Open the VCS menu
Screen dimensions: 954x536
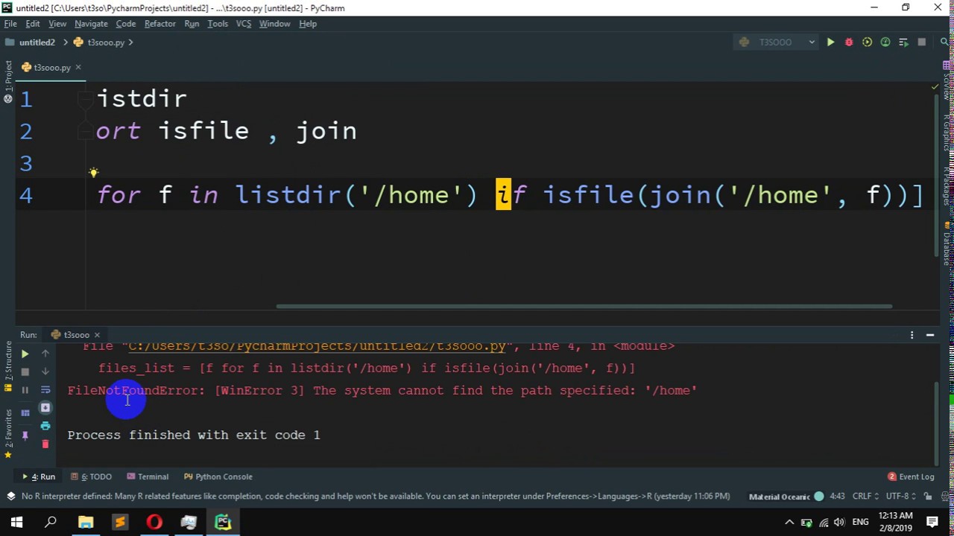244,24
